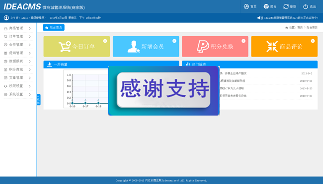Click the 退出 power icon
This screenshot has height=184, width=323.
point(305,6)
